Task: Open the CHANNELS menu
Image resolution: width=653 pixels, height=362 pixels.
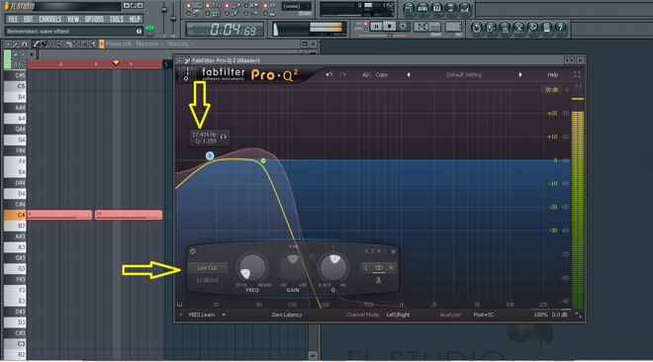Action: (x=50, y=19)
